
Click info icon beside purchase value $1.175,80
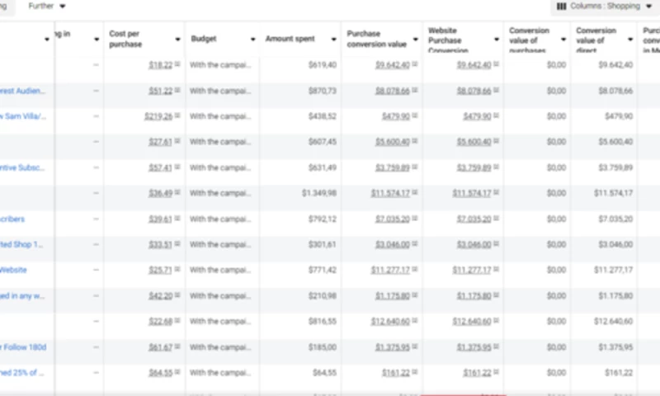pyautogui.click(x=415, y=295)
